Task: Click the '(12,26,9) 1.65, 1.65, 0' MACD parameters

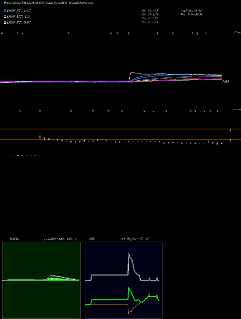Action: (60, 239)
